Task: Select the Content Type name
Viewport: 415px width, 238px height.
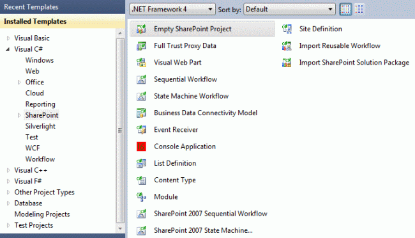Action: [175, 180]
